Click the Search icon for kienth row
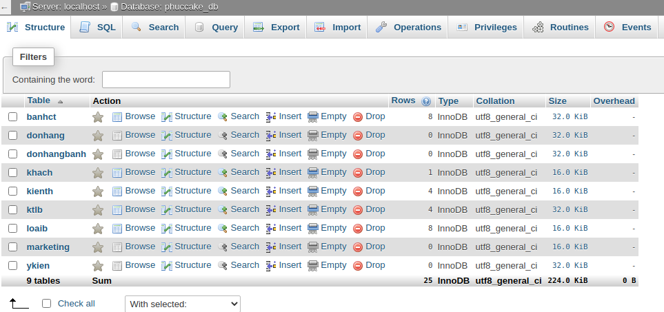This screenshot has height=312, width=664. (x=223, y=191)
